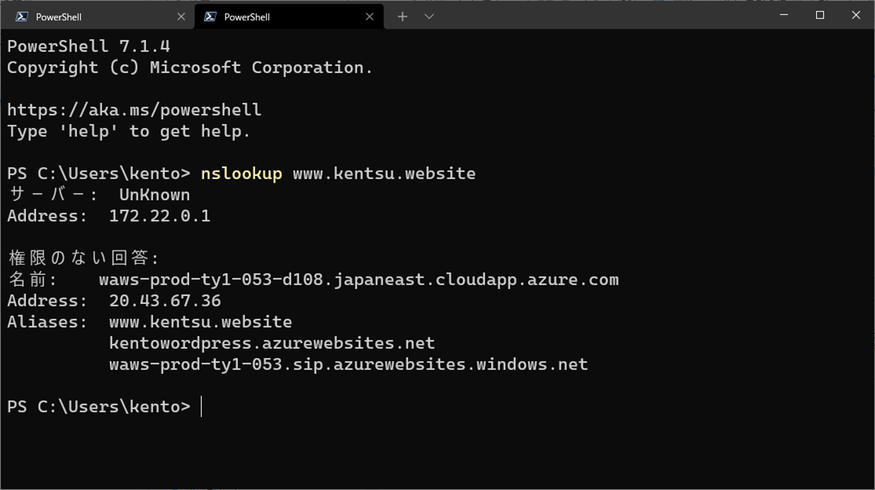Viewport: 875px width, 490px height.
Task: Click the kentowordpress.azurewebsites.net alias text
Action: (x=272, y=343)
